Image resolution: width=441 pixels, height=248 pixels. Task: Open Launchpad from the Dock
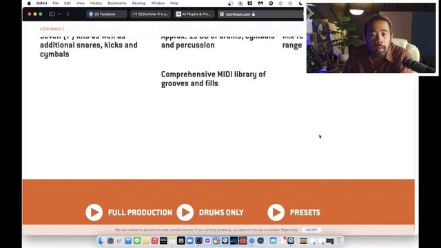click(x=119, y=240)
